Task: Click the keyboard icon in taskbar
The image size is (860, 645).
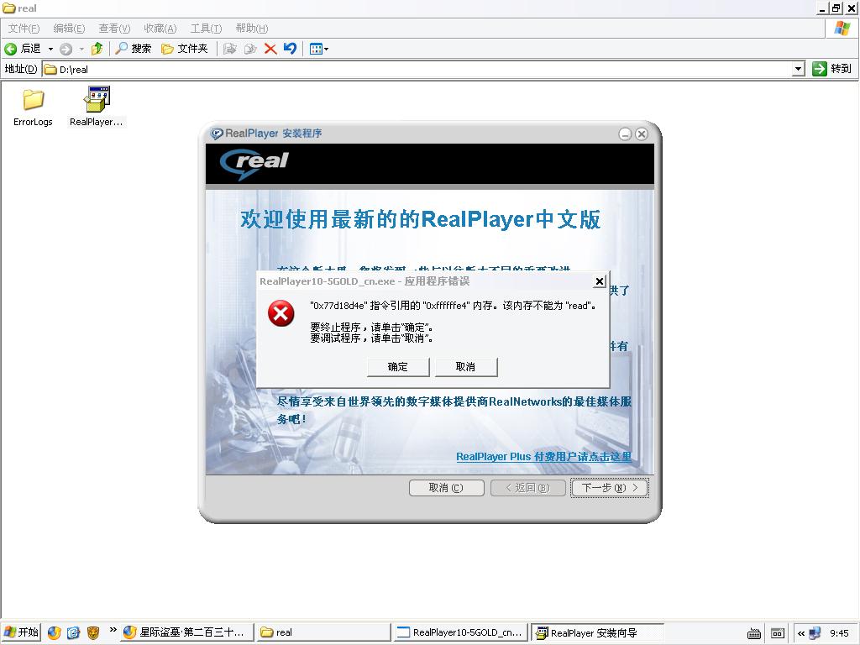Action: [x=754, y=633]
